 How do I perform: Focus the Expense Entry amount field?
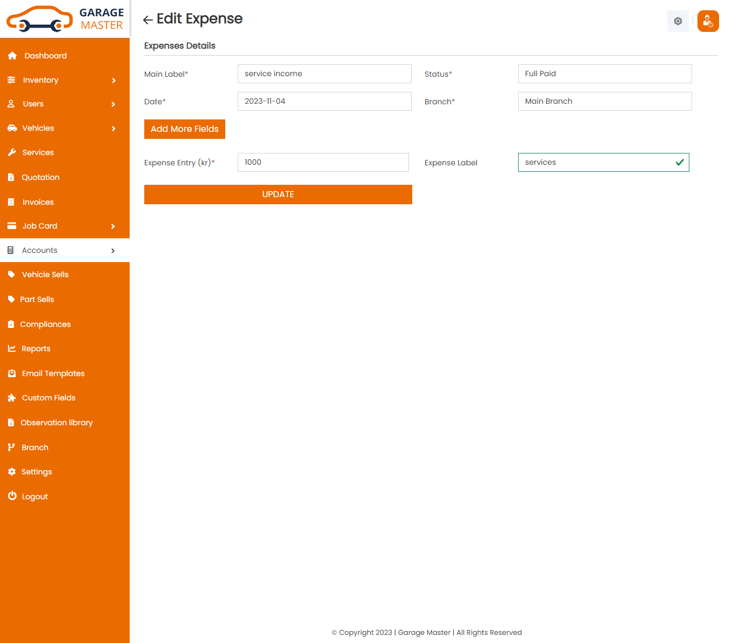click(323, 163)
